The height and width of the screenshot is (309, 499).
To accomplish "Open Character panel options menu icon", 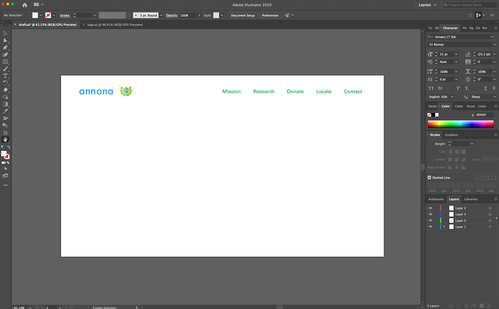I will click(495, 28).
